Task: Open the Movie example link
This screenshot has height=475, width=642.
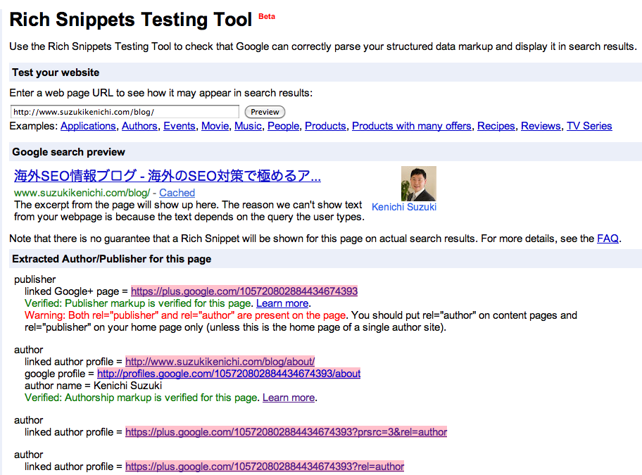Action: pos(215,126)
